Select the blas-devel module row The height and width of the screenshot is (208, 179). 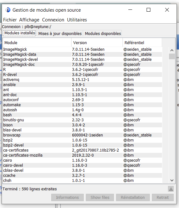pyautogui.click(x=82, y=130)
